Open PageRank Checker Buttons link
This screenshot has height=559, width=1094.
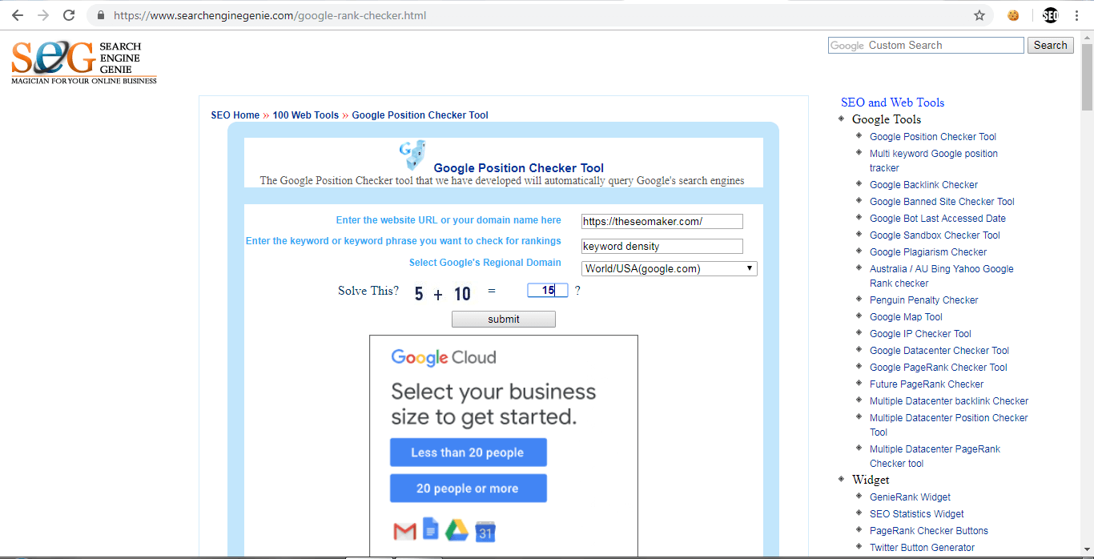(x=929, y=531)
